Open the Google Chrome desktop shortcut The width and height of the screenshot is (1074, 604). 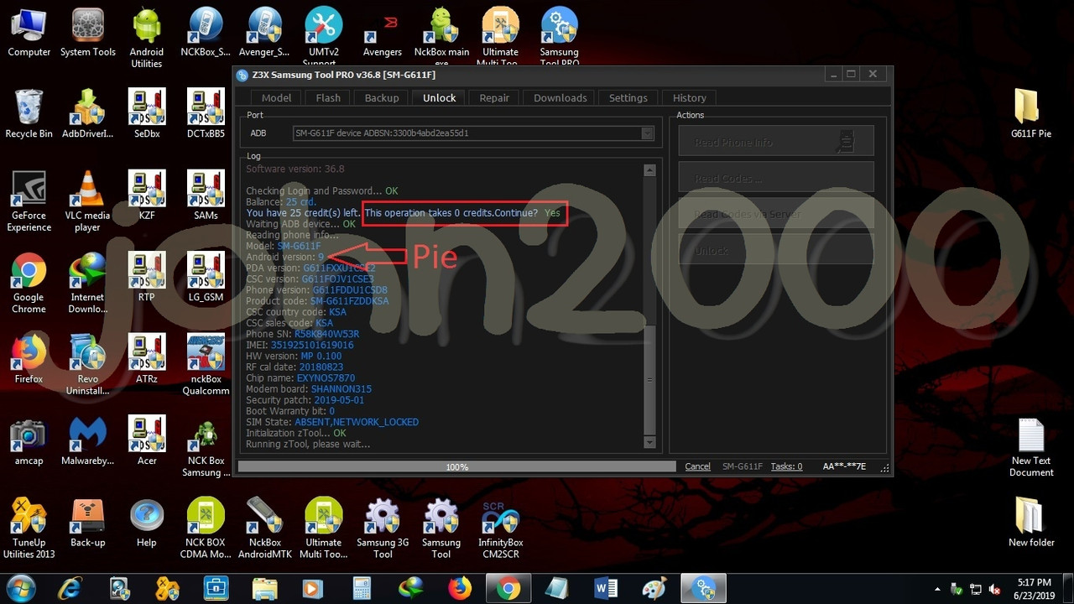pos(29,284)
